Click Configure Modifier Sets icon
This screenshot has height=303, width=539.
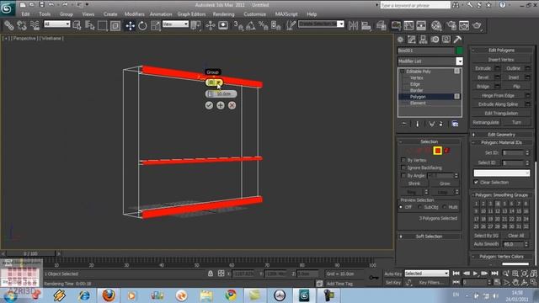pos(455,124)
